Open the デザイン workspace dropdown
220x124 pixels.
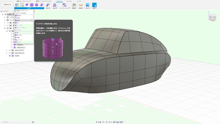coord(7,5)
